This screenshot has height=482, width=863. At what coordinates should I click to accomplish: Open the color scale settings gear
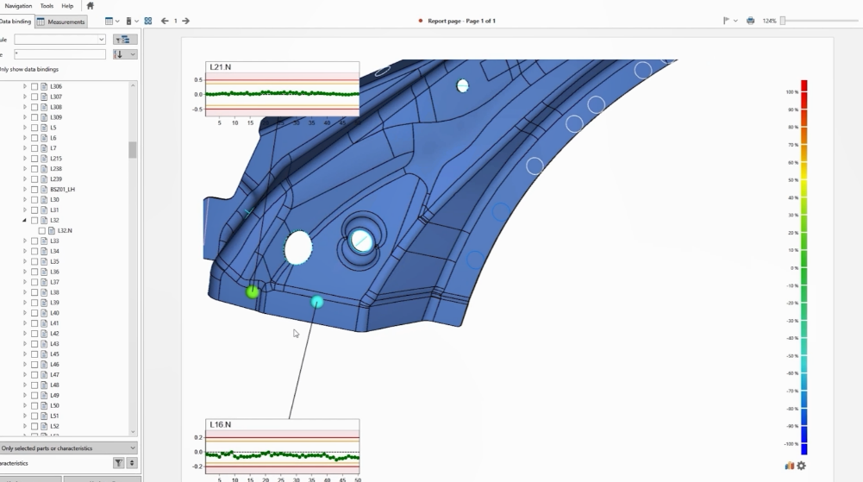tap(802, 466)
